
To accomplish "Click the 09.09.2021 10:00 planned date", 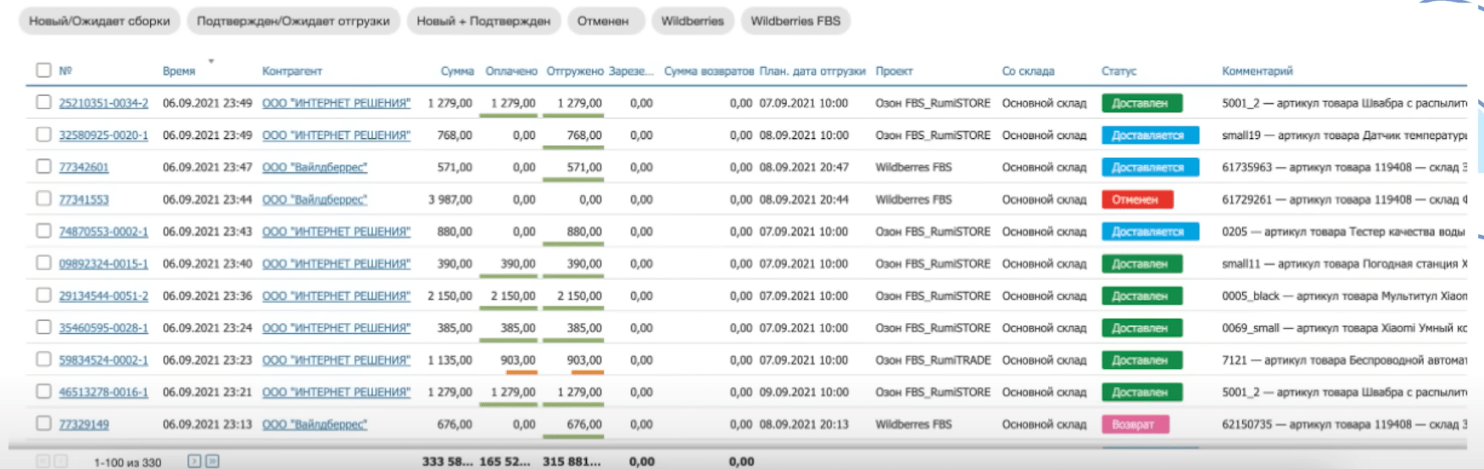I will tap(804, 393).
